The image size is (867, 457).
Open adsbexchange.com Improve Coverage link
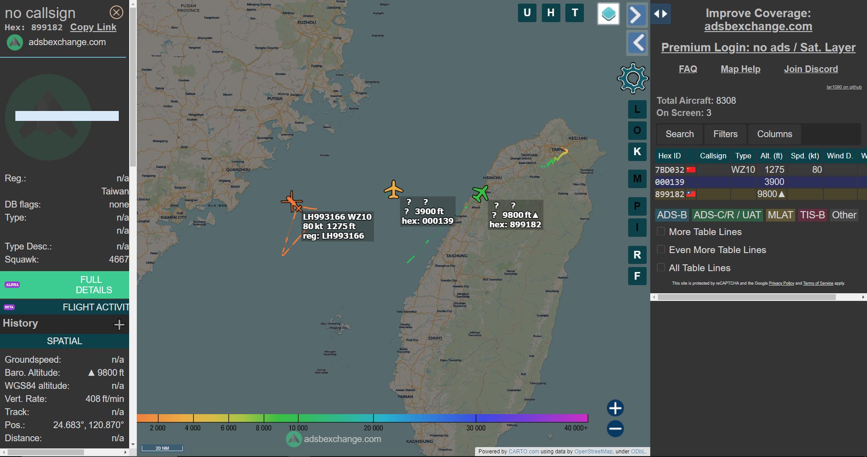[758, 27]
